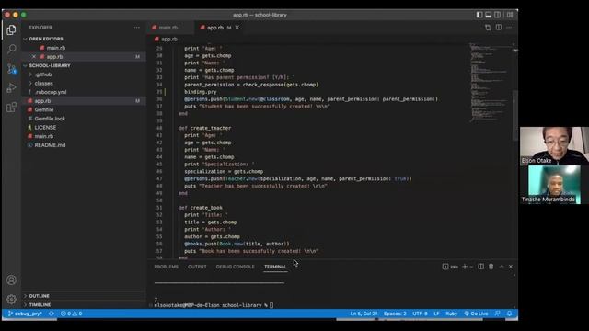Image resolution: width=589 pixels, height=331 pixels.
Task: Close app.rb in Open Editors list
Action: (34, 57)
